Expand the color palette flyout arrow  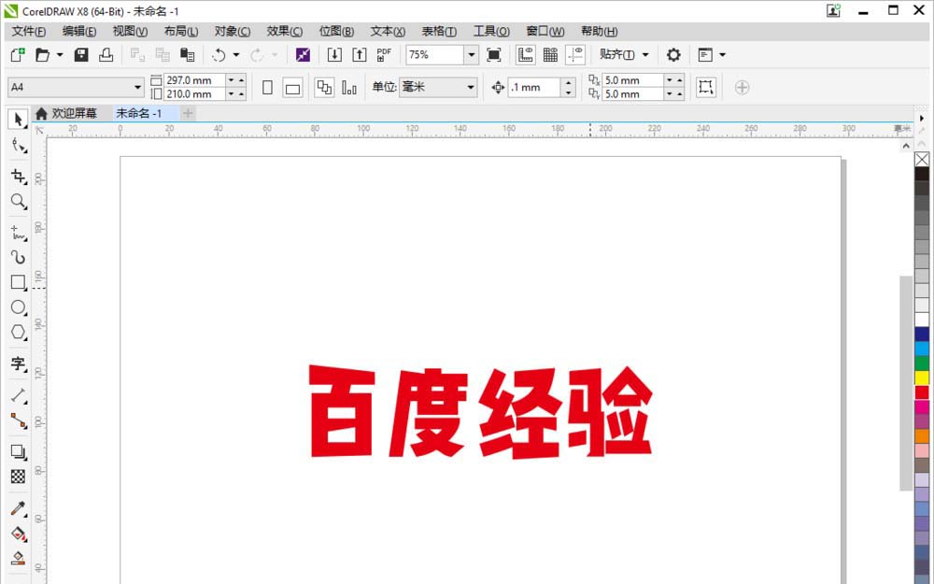point(922,118)
